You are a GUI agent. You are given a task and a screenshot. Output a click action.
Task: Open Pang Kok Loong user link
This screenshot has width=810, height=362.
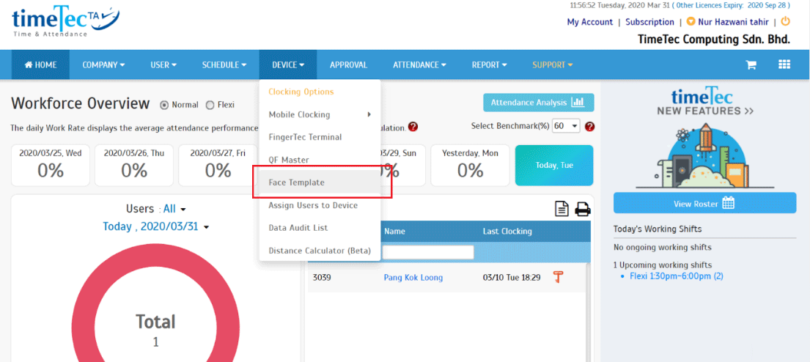[413, 277]
